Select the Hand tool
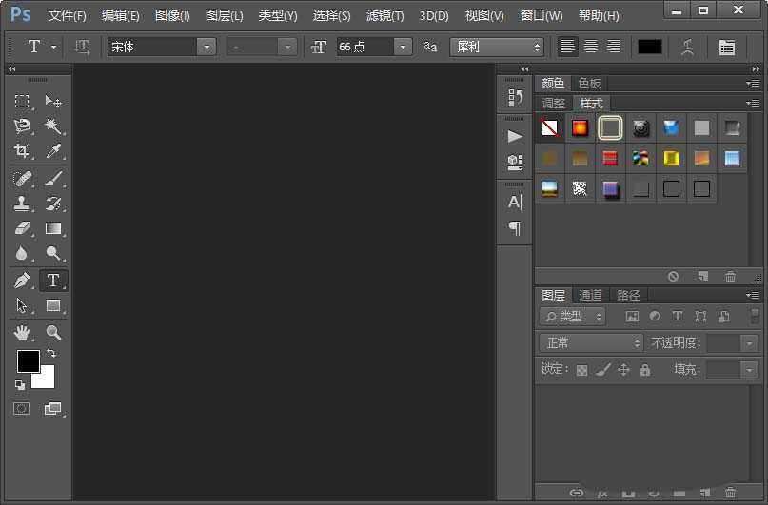 (x=22, y=332)
